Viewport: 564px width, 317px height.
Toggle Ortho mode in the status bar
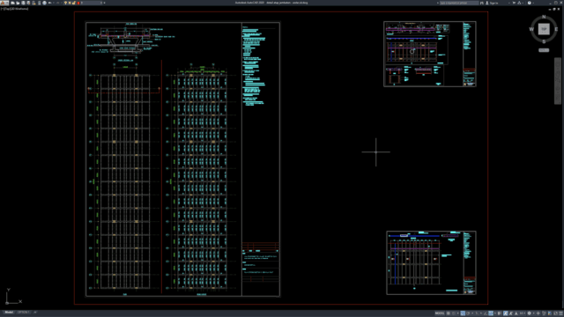(x=463, y=313)
